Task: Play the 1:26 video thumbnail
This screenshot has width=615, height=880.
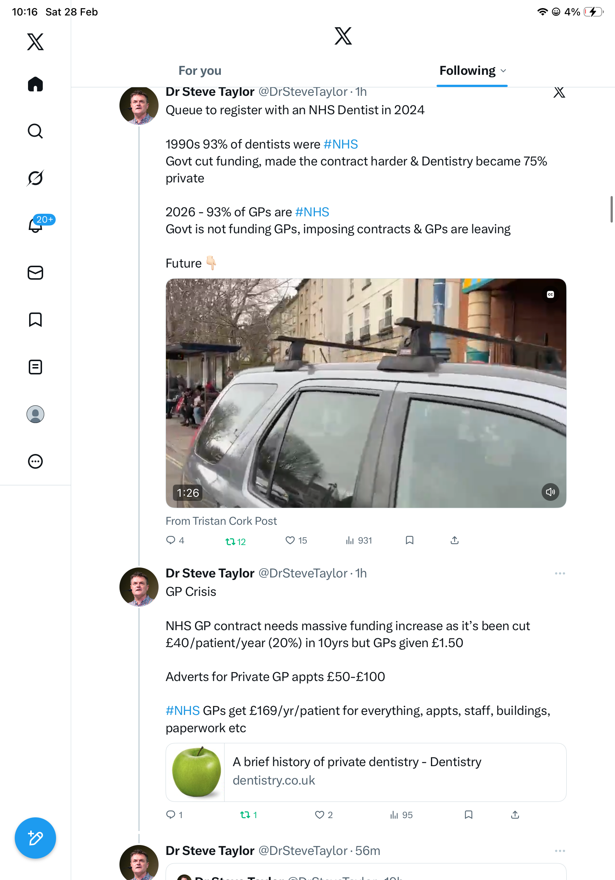Action: [x=366, y=393]
